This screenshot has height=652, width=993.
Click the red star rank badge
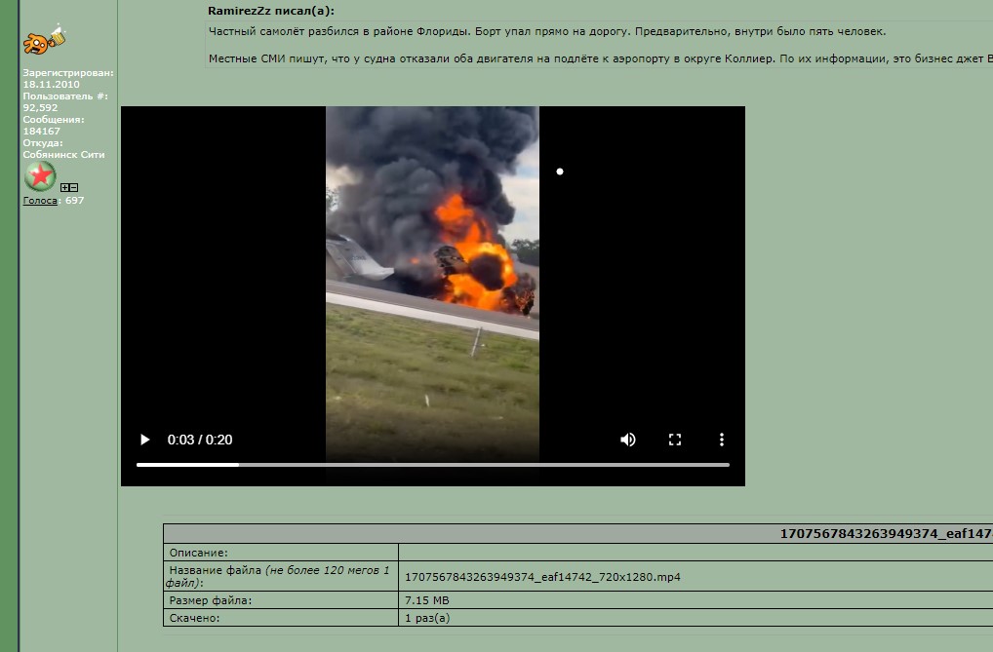[x=40, y=176]
